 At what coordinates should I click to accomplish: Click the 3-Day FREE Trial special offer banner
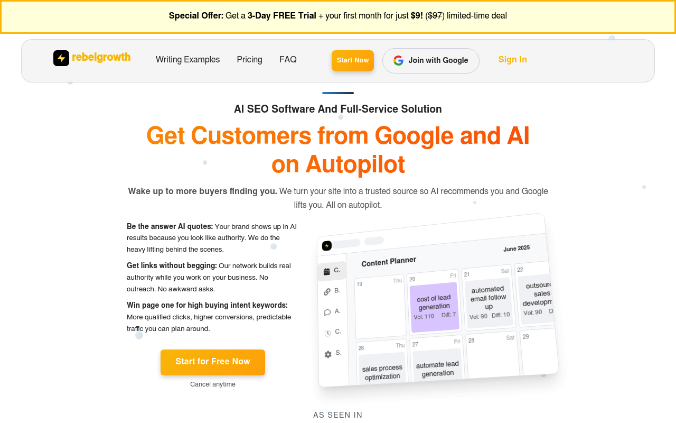338,16
